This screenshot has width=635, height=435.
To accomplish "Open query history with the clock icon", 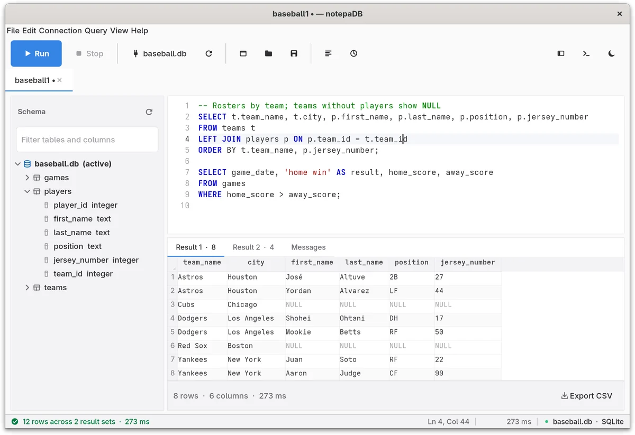I will (353, 53).
